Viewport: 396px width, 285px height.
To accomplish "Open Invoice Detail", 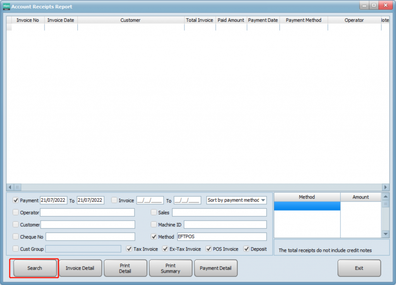I will pos(80,268).
